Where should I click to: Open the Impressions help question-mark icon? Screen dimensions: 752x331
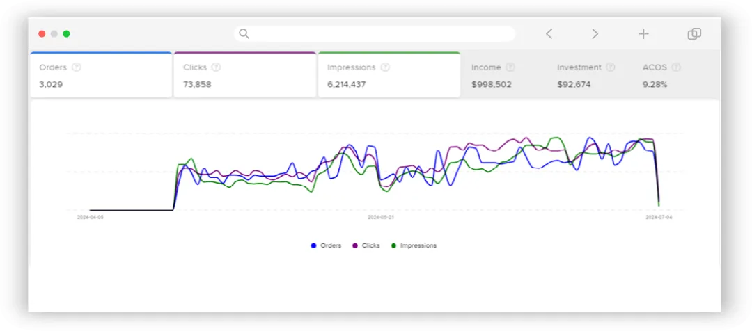coord(385,67)
